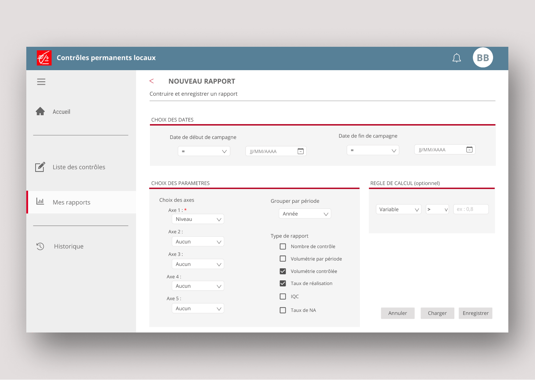The width and height of the screenshot is (535, 380).
Task: Open calendar for campaign start date
Action: coord(301,151)
